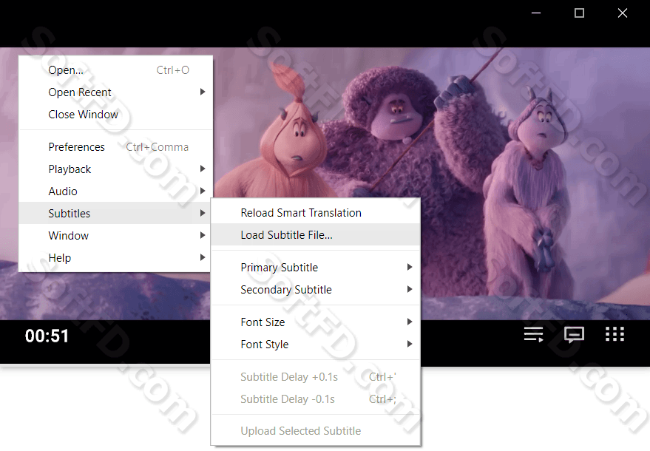Select the Subtitles menu entry
This screenshot has width=650, height=451.
(116, 214)
